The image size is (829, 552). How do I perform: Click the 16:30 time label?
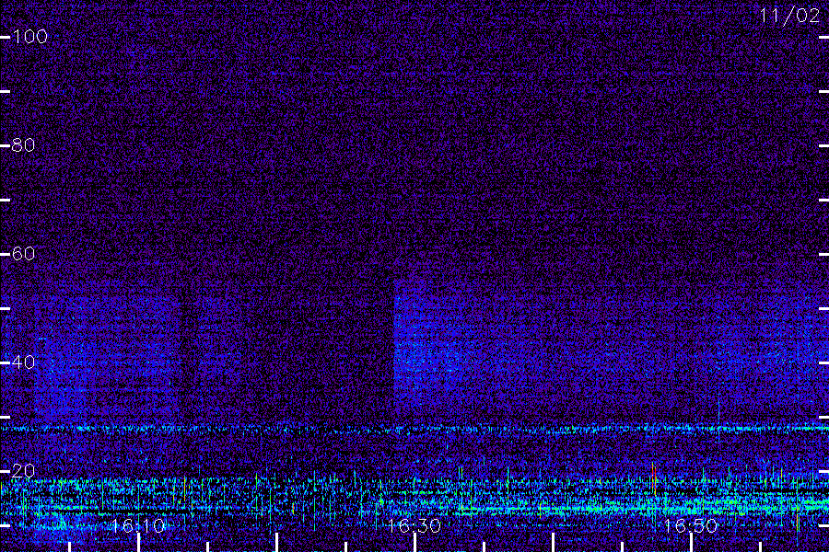pyautogui.click(x=414, y=525)
